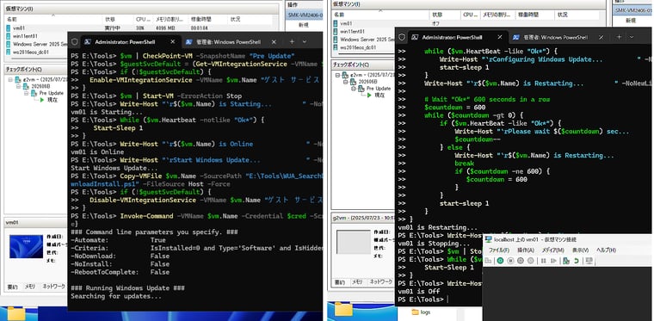
Task: Select the vm01 row showing state オフ
Action: click(469, 23)
